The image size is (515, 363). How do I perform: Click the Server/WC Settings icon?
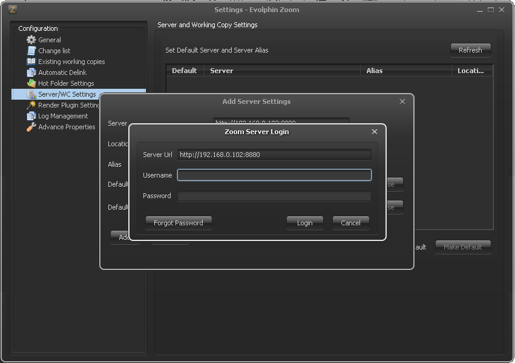31,94
